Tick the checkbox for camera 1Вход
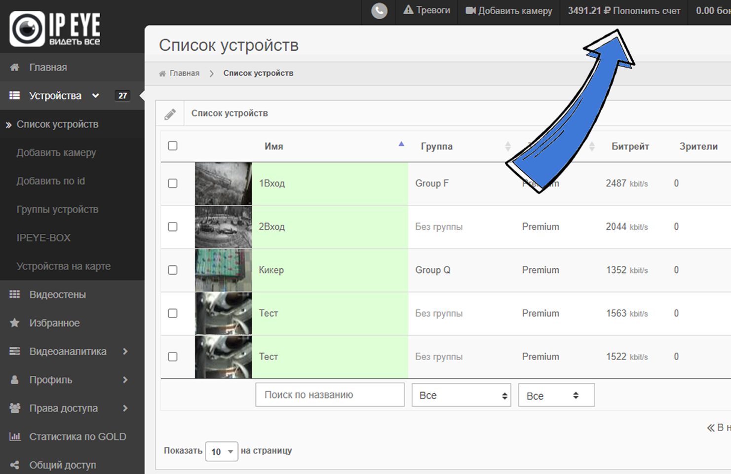The width and height of the screenshot is (731, 474). [172, 183]
